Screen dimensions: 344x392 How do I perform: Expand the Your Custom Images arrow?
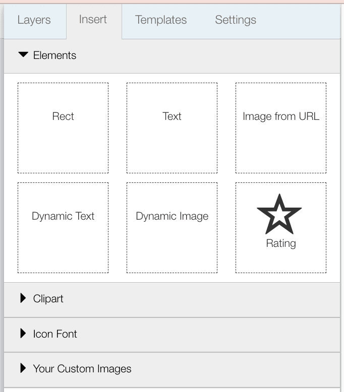pos(23,368)
